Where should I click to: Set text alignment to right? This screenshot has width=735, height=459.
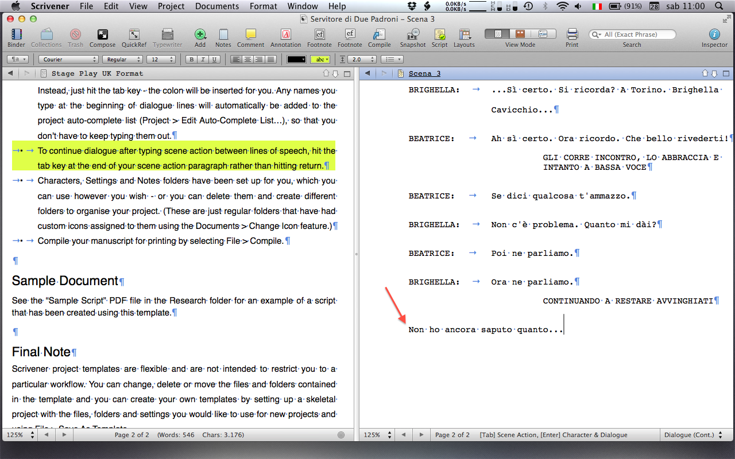click(x=259, y=59)
